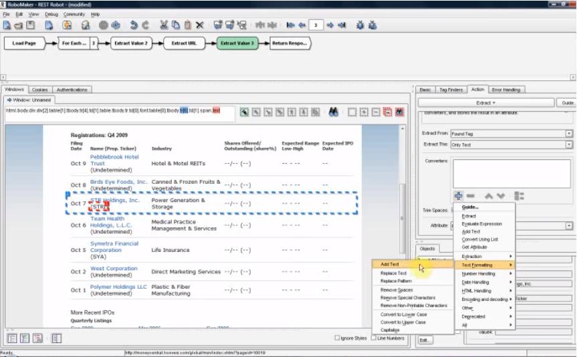Click the Guide button in Action panel

[x=567, y=103]
